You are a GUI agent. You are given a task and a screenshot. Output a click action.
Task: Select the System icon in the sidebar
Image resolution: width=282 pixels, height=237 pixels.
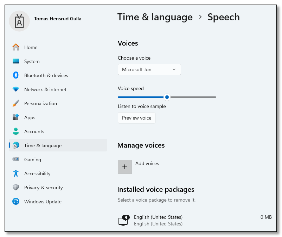point(16,61)
